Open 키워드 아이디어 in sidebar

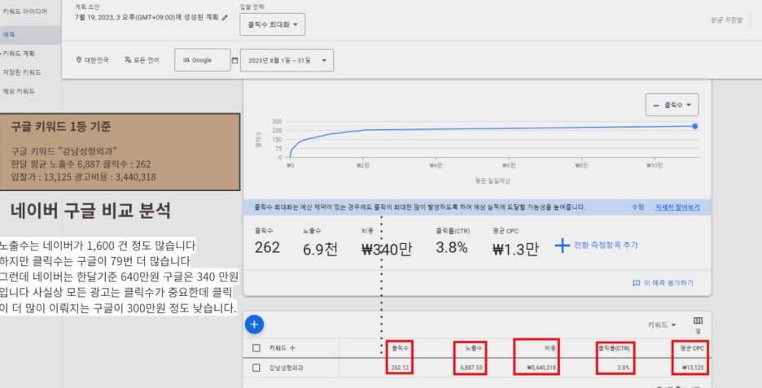point(24,11)
